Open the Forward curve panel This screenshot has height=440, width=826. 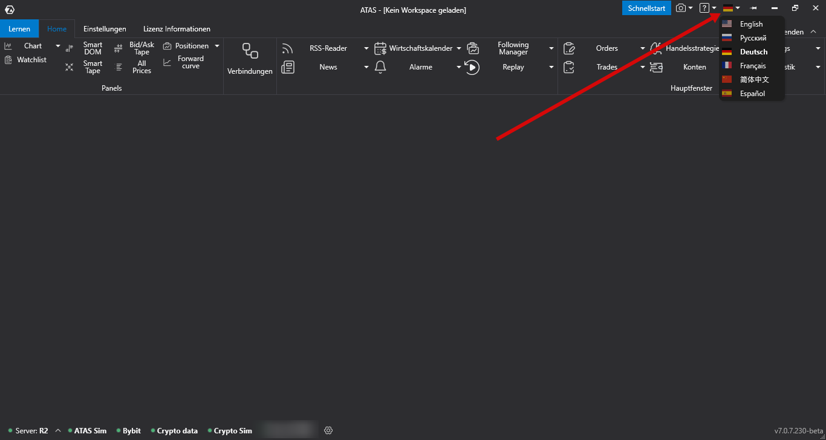[184, 62]
